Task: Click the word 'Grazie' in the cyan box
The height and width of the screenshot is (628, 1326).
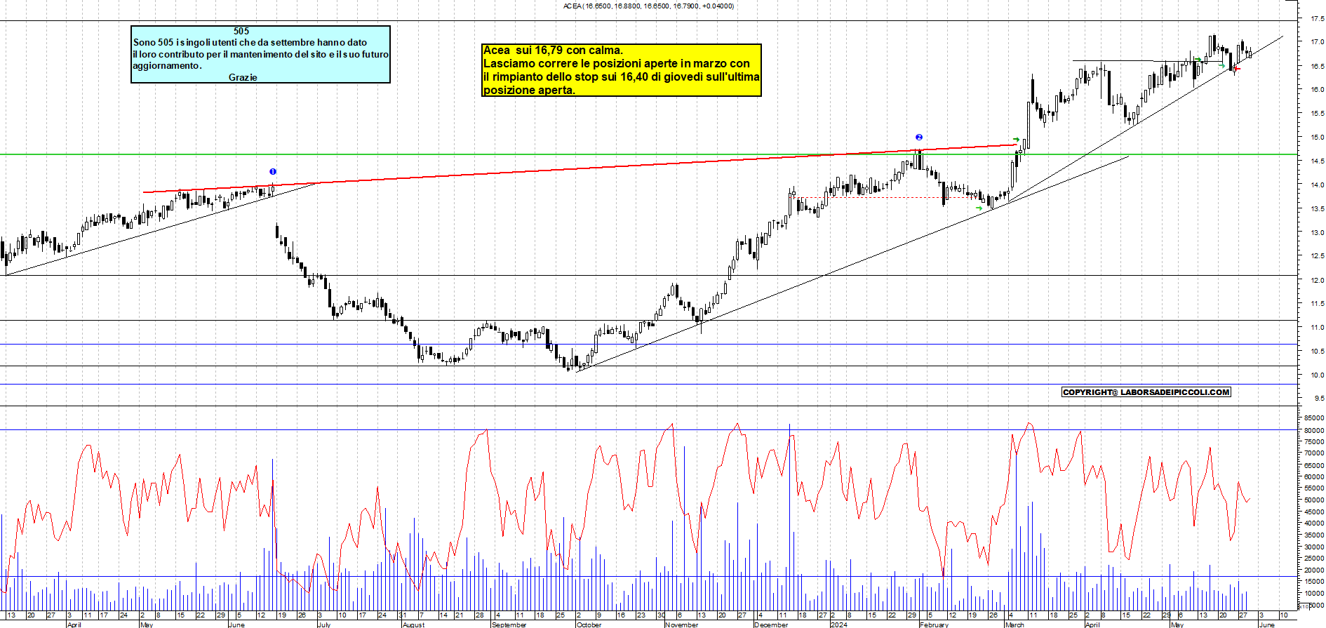Action: (243, 77)
